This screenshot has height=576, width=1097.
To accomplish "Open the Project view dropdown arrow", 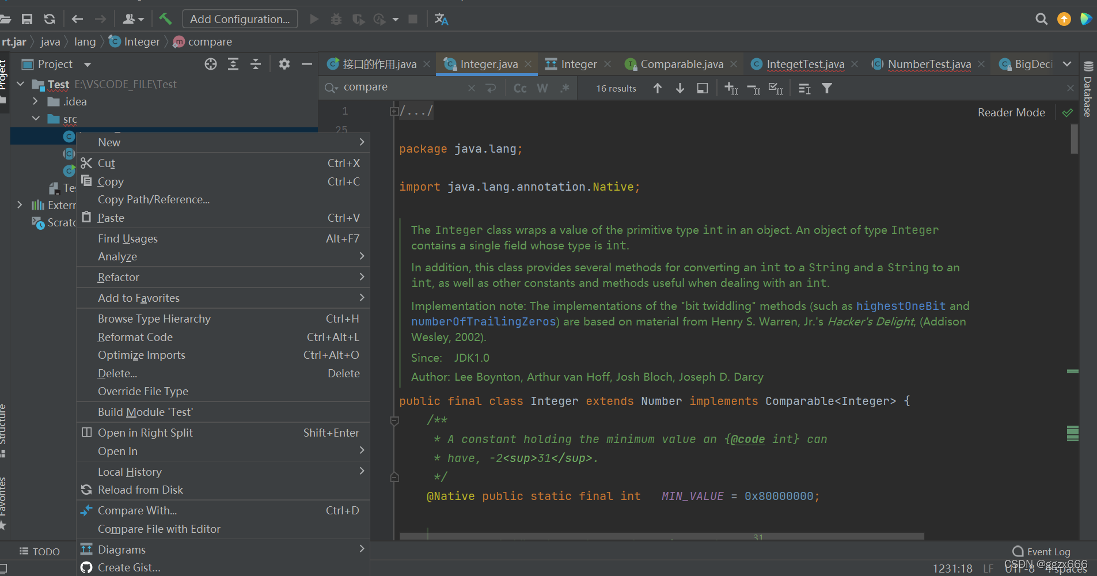I will pos(88,65).
